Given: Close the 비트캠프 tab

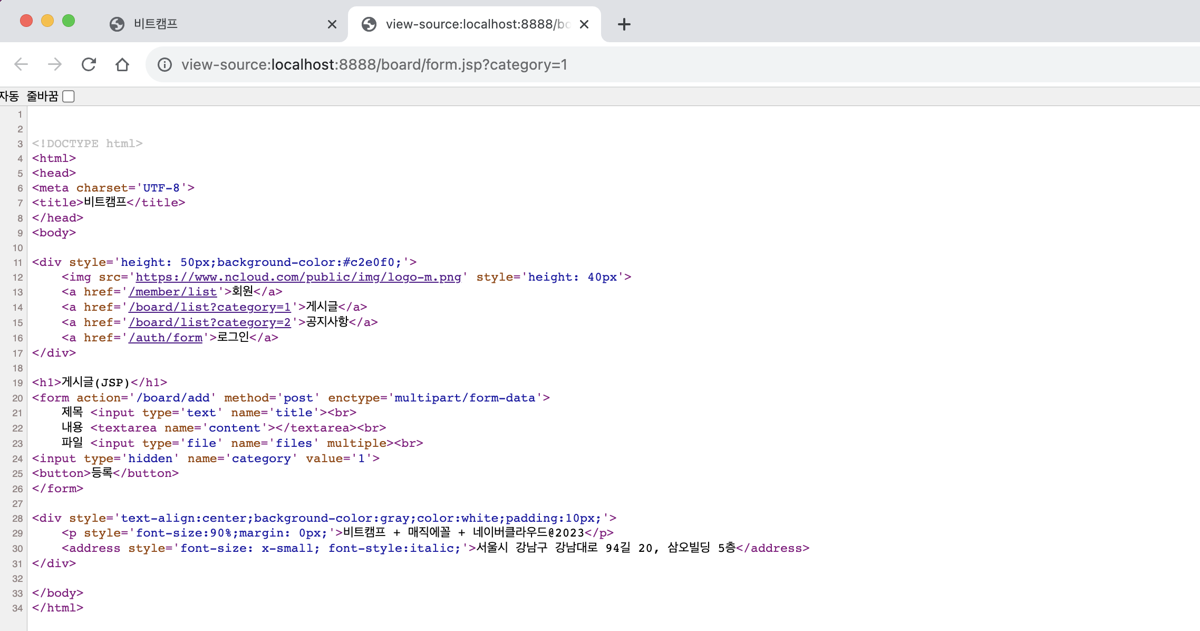Looking at the screenshot, I should coord(332,24).
